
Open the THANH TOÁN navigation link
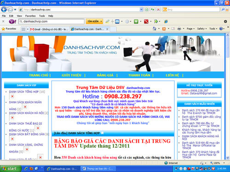pyautogui.click(x=139, y=75)
